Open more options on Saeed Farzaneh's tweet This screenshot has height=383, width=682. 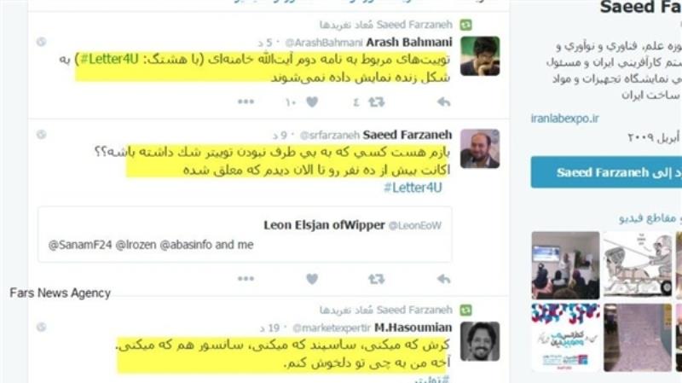246,279
